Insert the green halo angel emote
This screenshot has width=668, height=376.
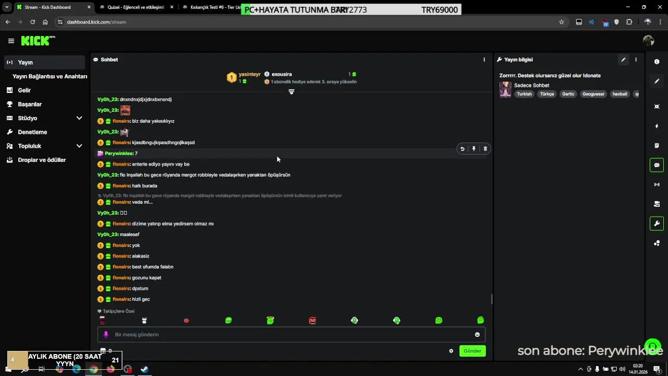coord(270,320)
